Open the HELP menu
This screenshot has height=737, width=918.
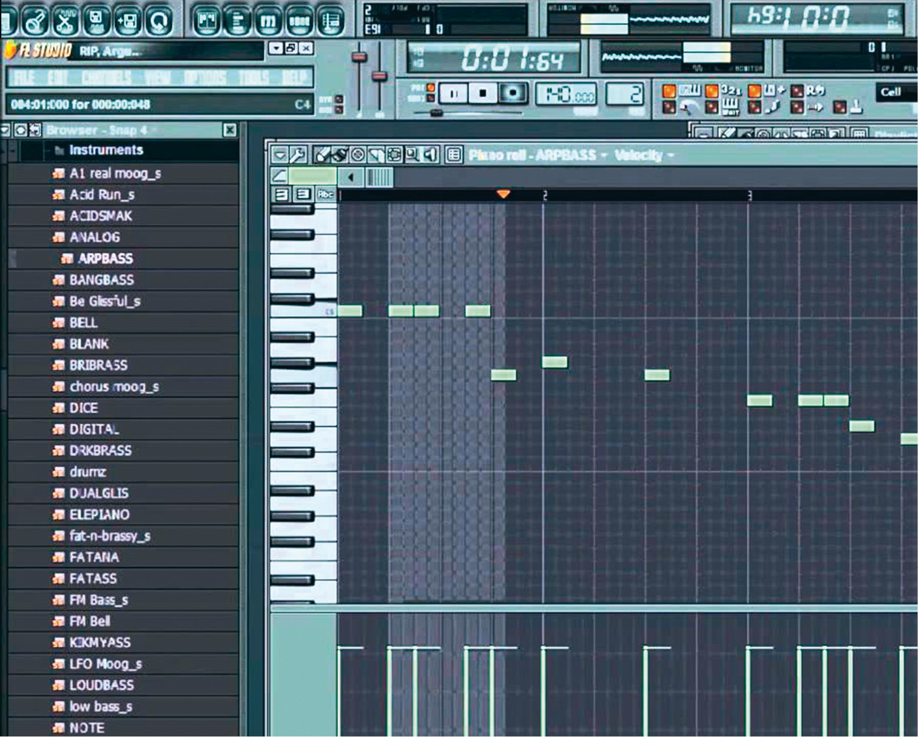295,78
